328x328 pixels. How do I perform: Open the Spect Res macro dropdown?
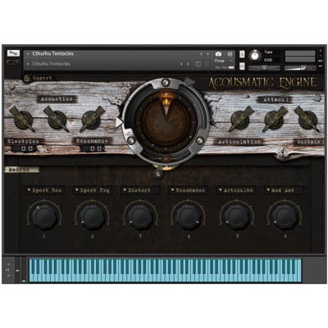coord(44,190)
